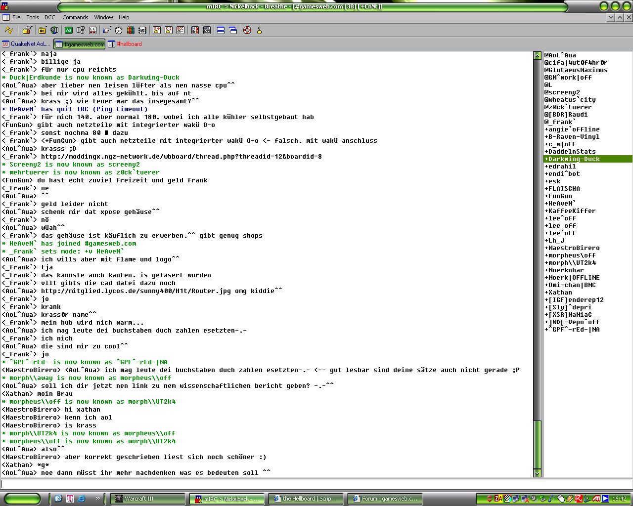
Task: Select +FunGun in the nickname list
Action: [560, 196]
